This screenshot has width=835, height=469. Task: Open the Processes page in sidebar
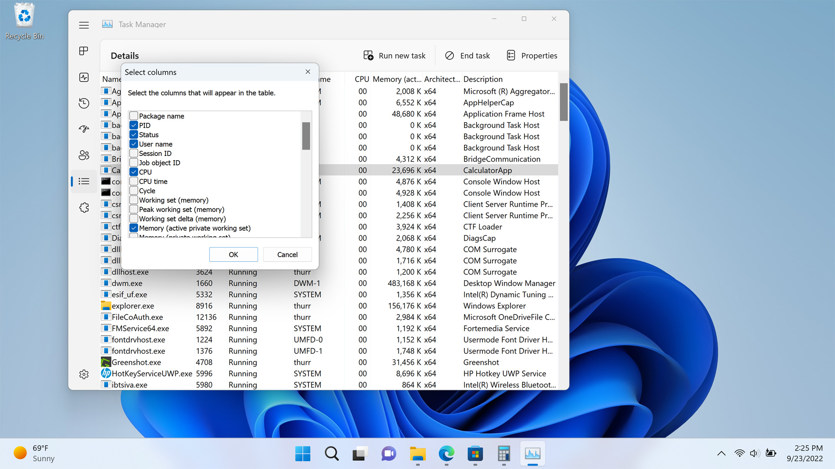tap(84, 51)
